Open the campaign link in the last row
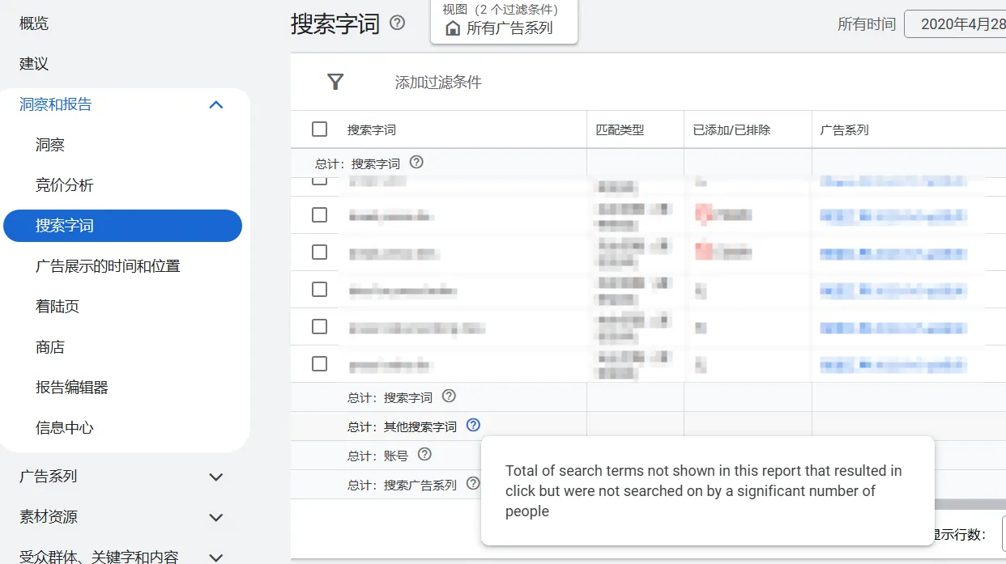 click(x=893, y=366)
